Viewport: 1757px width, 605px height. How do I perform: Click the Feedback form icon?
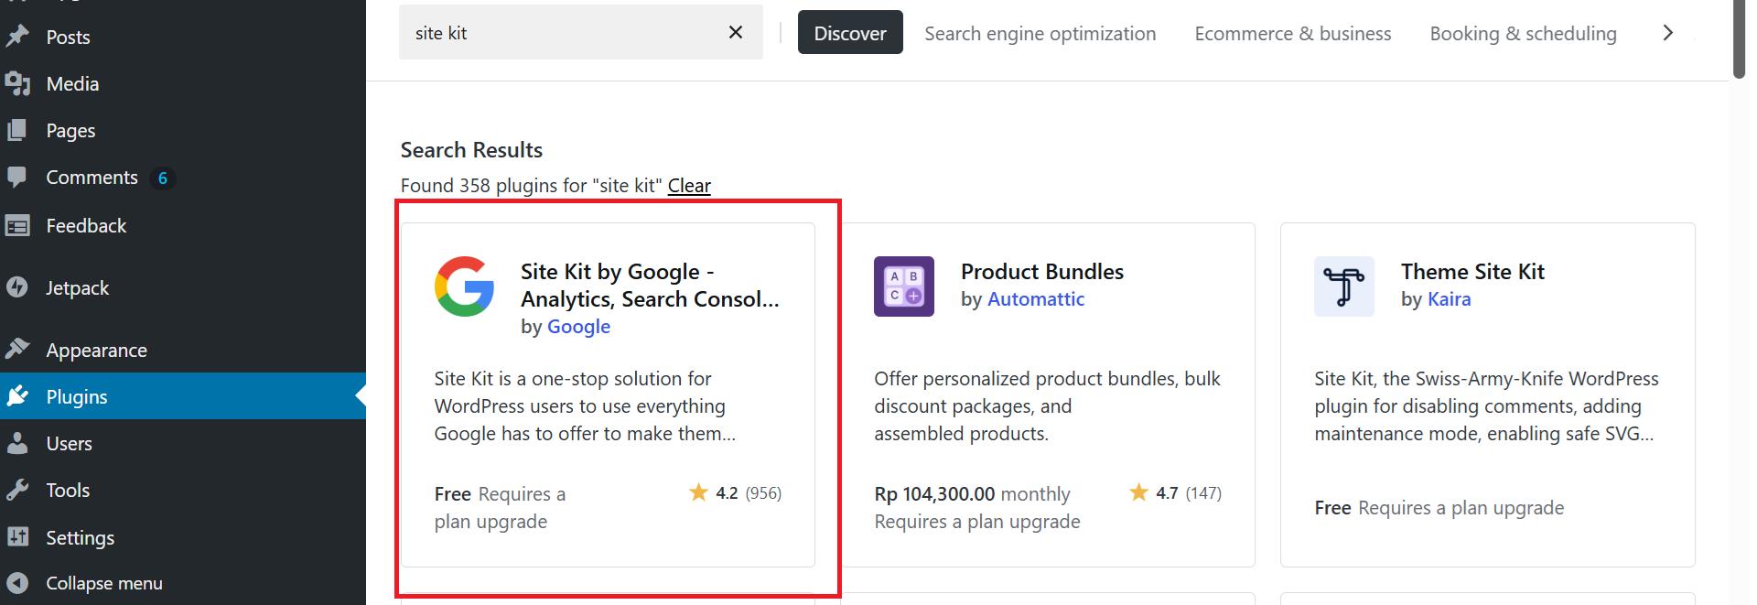[17, 225]
